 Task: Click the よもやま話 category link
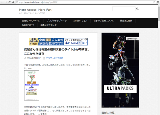58,58
